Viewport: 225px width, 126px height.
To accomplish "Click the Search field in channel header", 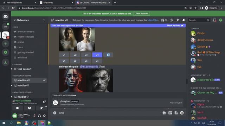I will (x=199, y=20).
